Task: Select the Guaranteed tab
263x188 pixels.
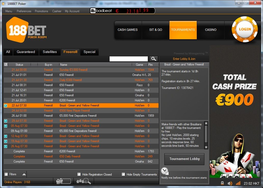Action: pyautogui.click(x=26, y=52)
